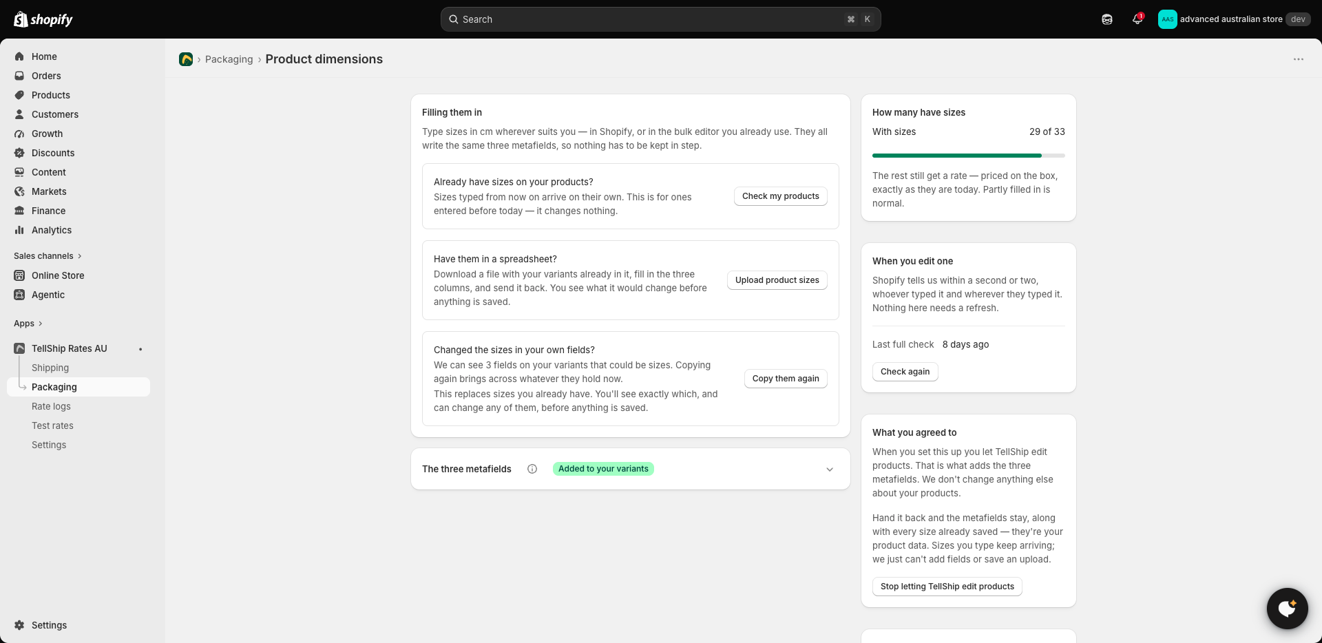Click the Added to your variants badge
Image resolution: width=1322 pixels, height=643 pixels.
click(603, 469)
